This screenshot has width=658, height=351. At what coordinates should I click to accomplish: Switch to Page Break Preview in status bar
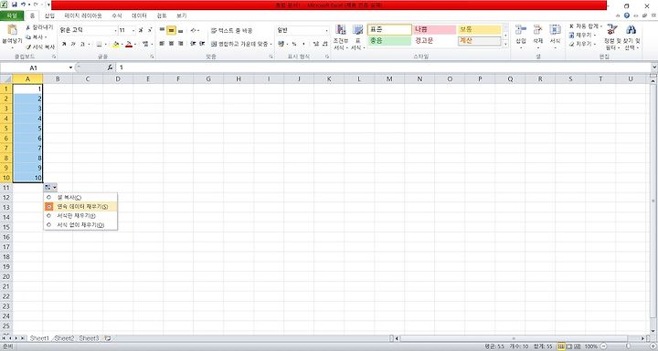coord(578,346)
